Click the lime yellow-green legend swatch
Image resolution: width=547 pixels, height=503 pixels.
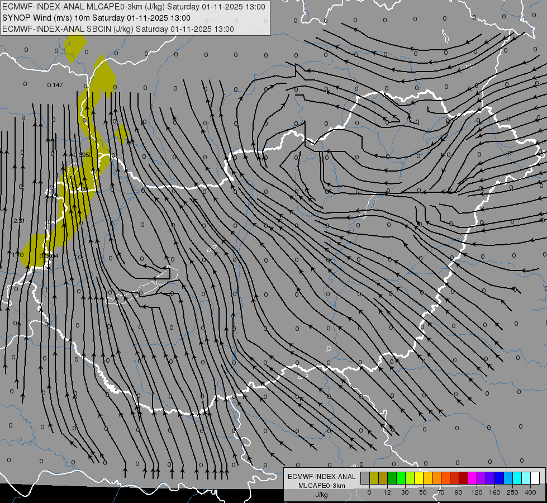(x=410, y=478)
